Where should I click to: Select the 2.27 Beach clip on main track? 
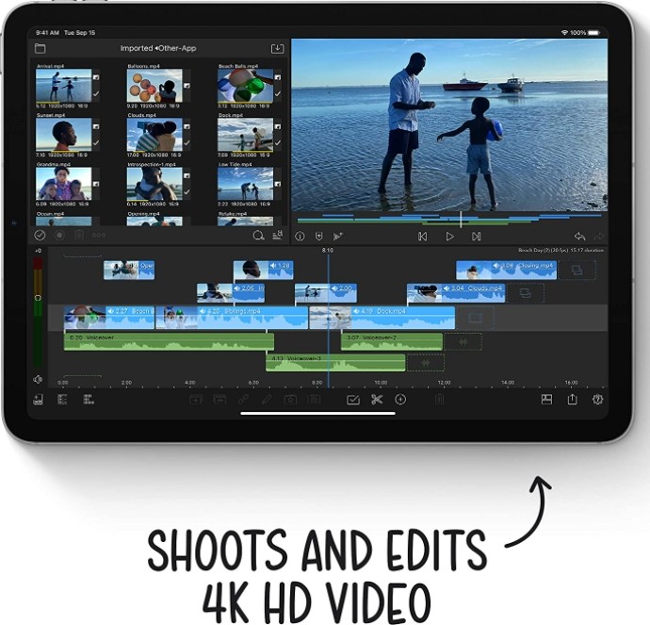click(109, 318)
